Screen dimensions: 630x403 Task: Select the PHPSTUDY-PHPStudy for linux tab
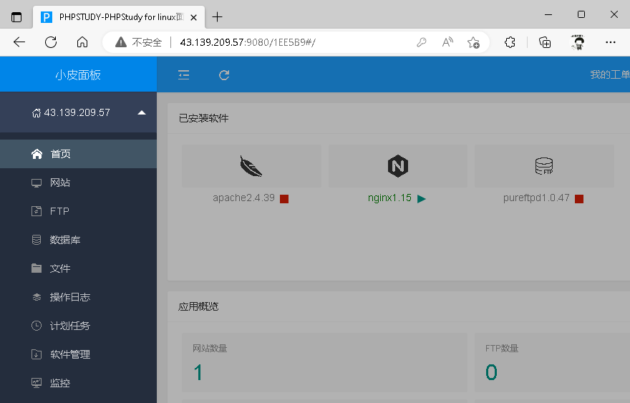click(119, 17)
